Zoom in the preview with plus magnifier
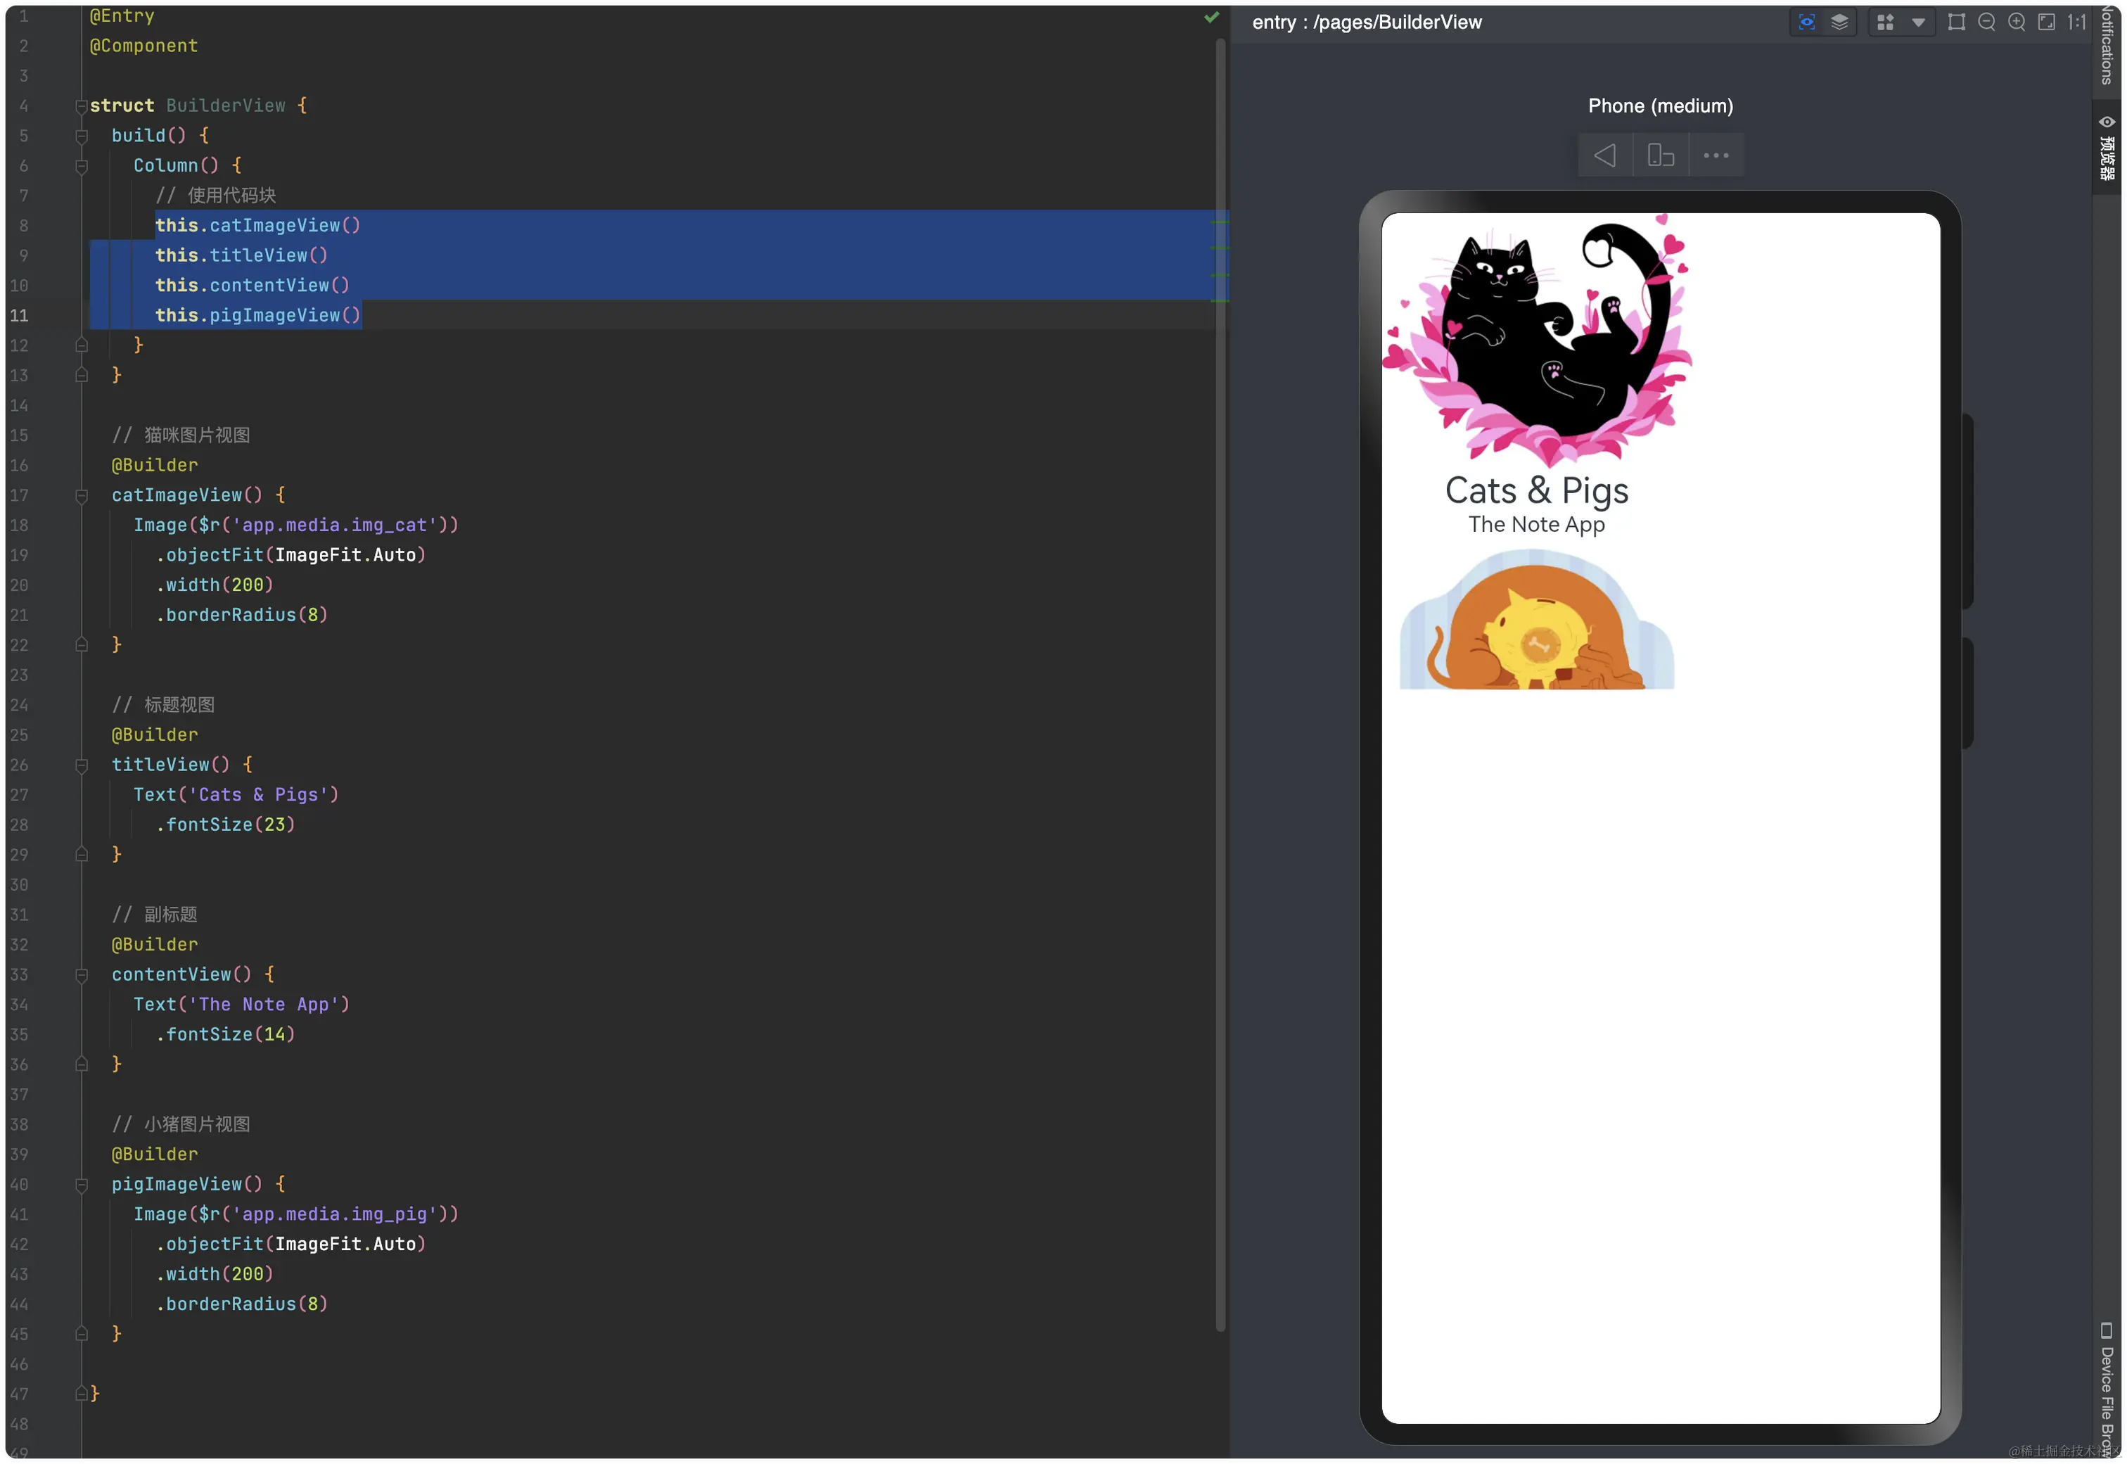The height and width of the screenshot is (1464, 2127). (2017, 22)
